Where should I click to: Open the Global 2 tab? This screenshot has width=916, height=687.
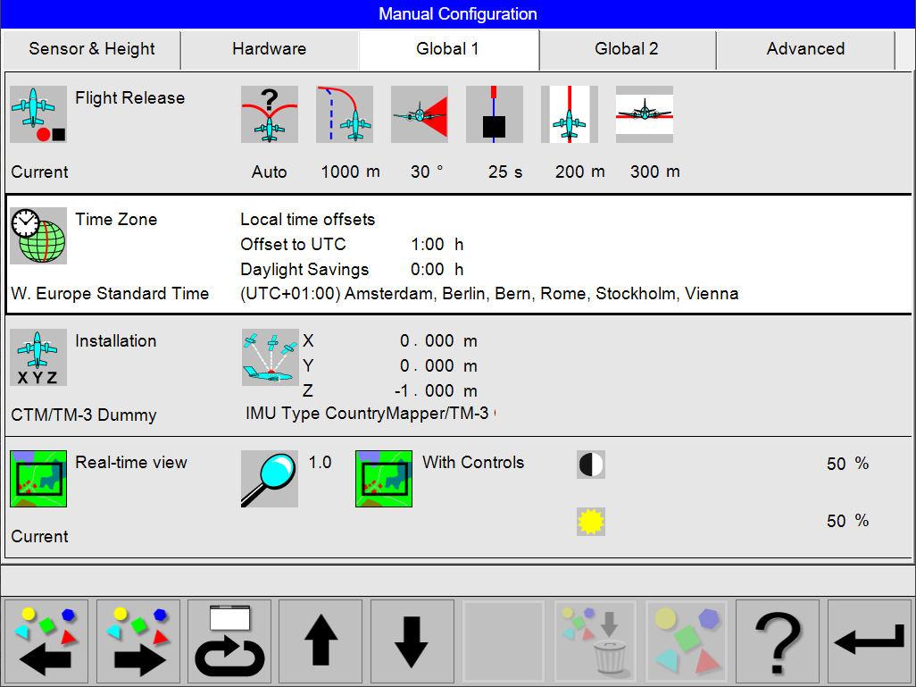click(627, 49)
